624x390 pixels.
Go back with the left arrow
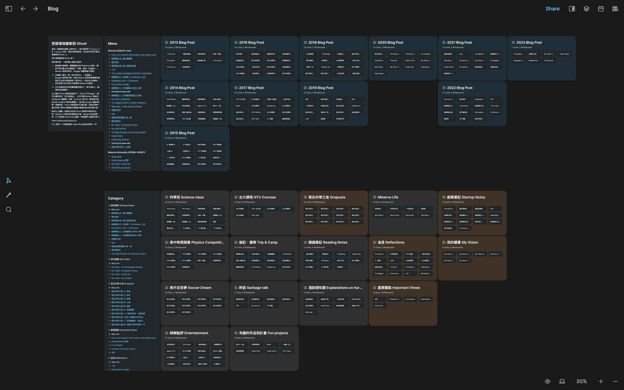(23, 9)
